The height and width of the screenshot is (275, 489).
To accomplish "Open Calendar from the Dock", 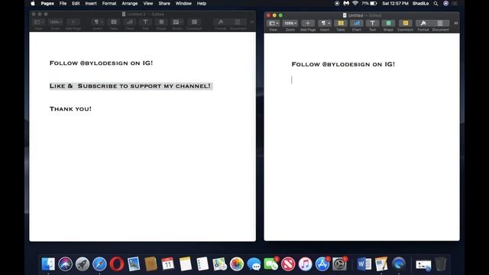I will click(x=168, y=264).
